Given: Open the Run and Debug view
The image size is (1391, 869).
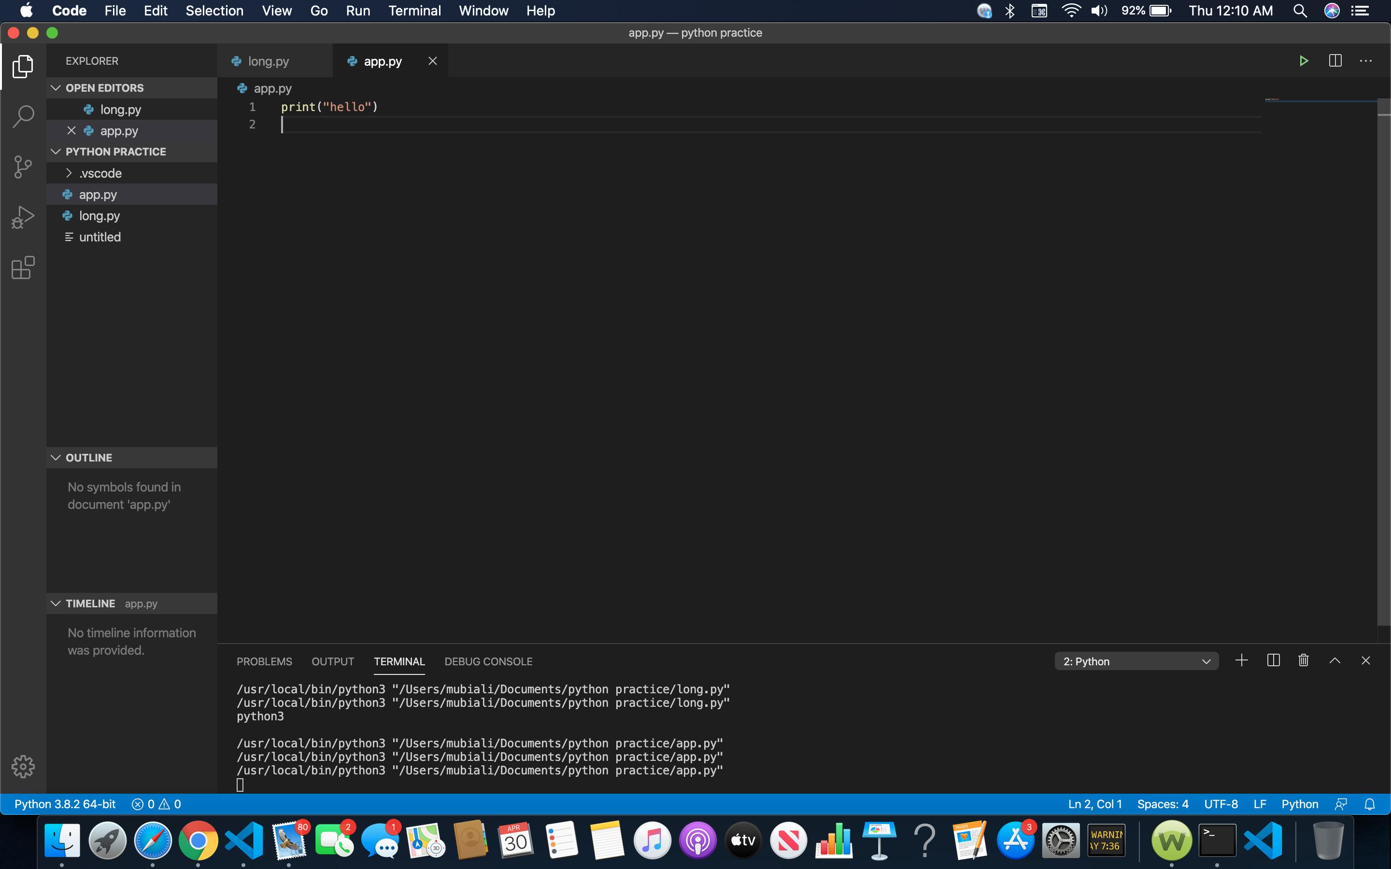Looking at the screenshot, I should click(x=23, y=217).
